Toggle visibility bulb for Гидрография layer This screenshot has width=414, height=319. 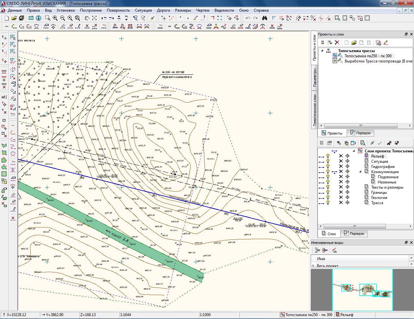click(x=328, y=166)
